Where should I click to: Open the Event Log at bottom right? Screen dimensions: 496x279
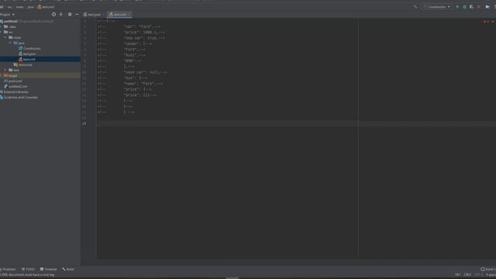pos(488,269)
